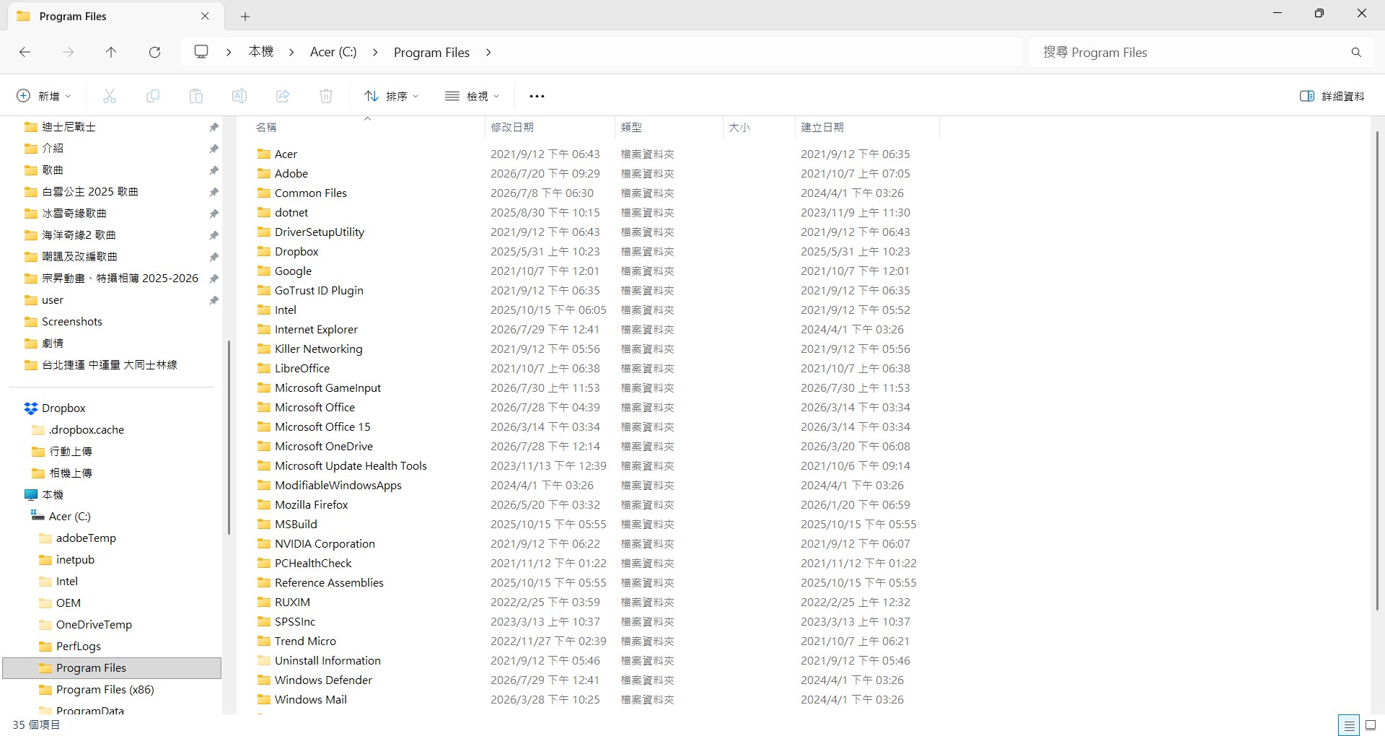Click the pin icon beside 歌曲
The width and height of the screenshot is (1385, 736).
coord(214,170)
